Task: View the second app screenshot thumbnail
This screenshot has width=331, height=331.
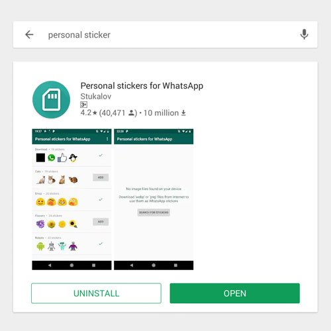Action: click(x=154, y=199)
